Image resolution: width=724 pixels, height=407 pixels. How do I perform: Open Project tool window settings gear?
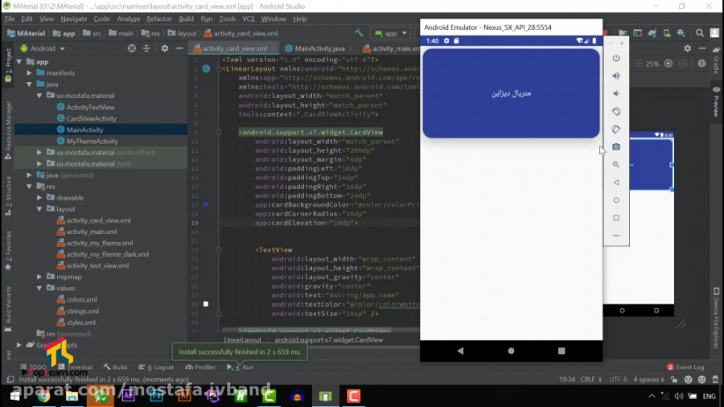[165, 48]
